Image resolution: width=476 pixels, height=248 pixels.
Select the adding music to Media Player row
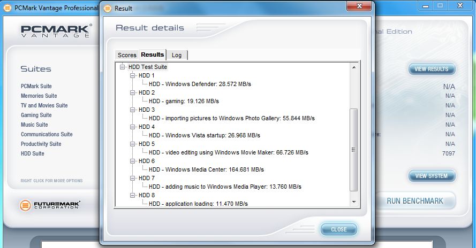(225, 187)
